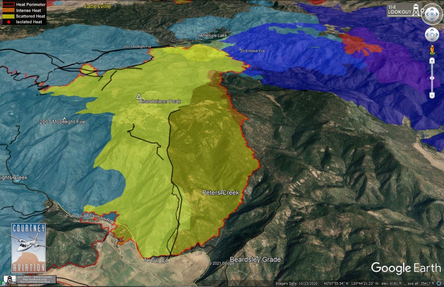Click the 1985 historical imagery year label
Image resolution: width=444 pixels, height=287 pixels.
point(12,283)
